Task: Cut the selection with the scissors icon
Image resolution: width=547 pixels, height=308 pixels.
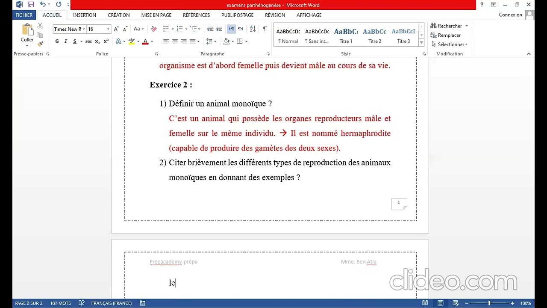Action: tap(40, 26)
